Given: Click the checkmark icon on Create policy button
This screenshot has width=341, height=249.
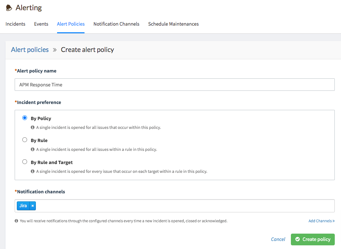Looking at the screenshot, I should point(298,239).
